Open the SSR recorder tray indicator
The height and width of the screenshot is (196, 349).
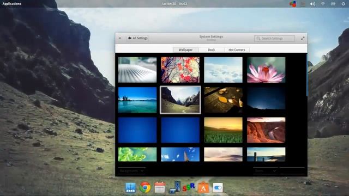293,4
